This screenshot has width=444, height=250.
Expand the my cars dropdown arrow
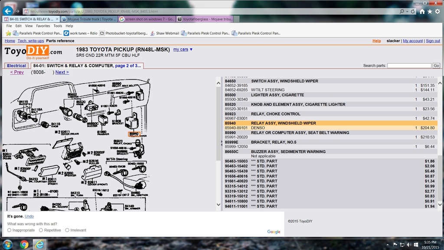tap(191, 49)
